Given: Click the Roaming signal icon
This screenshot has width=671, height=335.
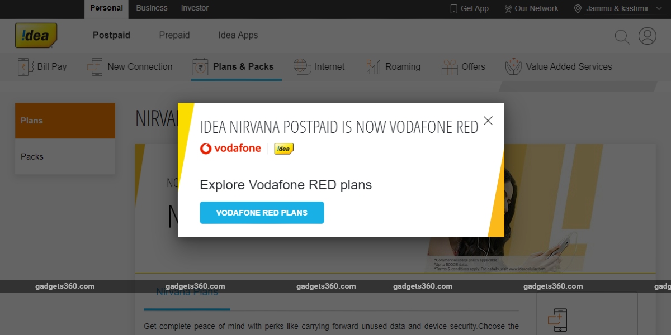Looking at the screenshot, I should point(374,67).
